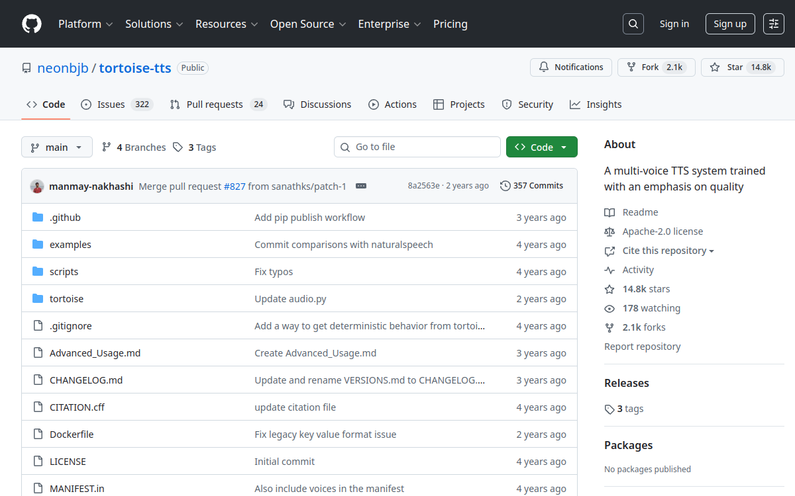Click the 357 Commits history link
The image size is (795, 496).
(x=531, y=186)
